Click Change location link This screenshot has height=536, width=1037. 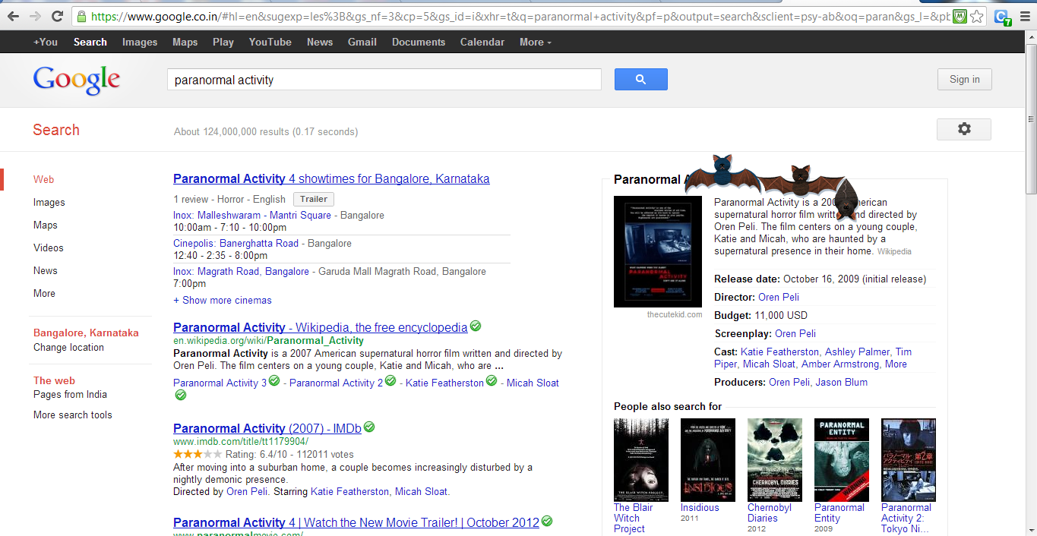(x=68, y=347)
